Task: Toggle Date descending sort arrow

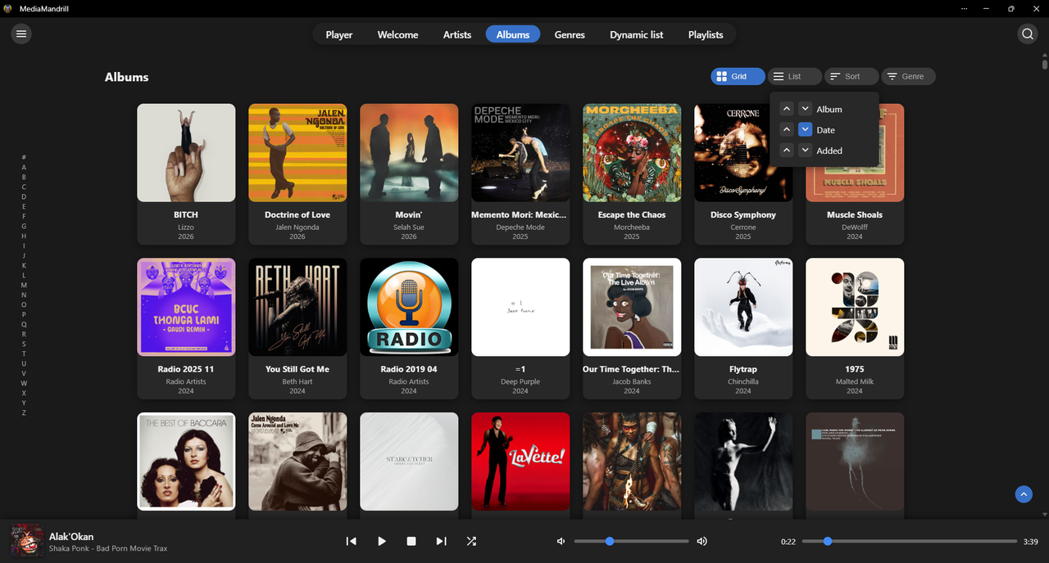Action: (x=805, y=129)
